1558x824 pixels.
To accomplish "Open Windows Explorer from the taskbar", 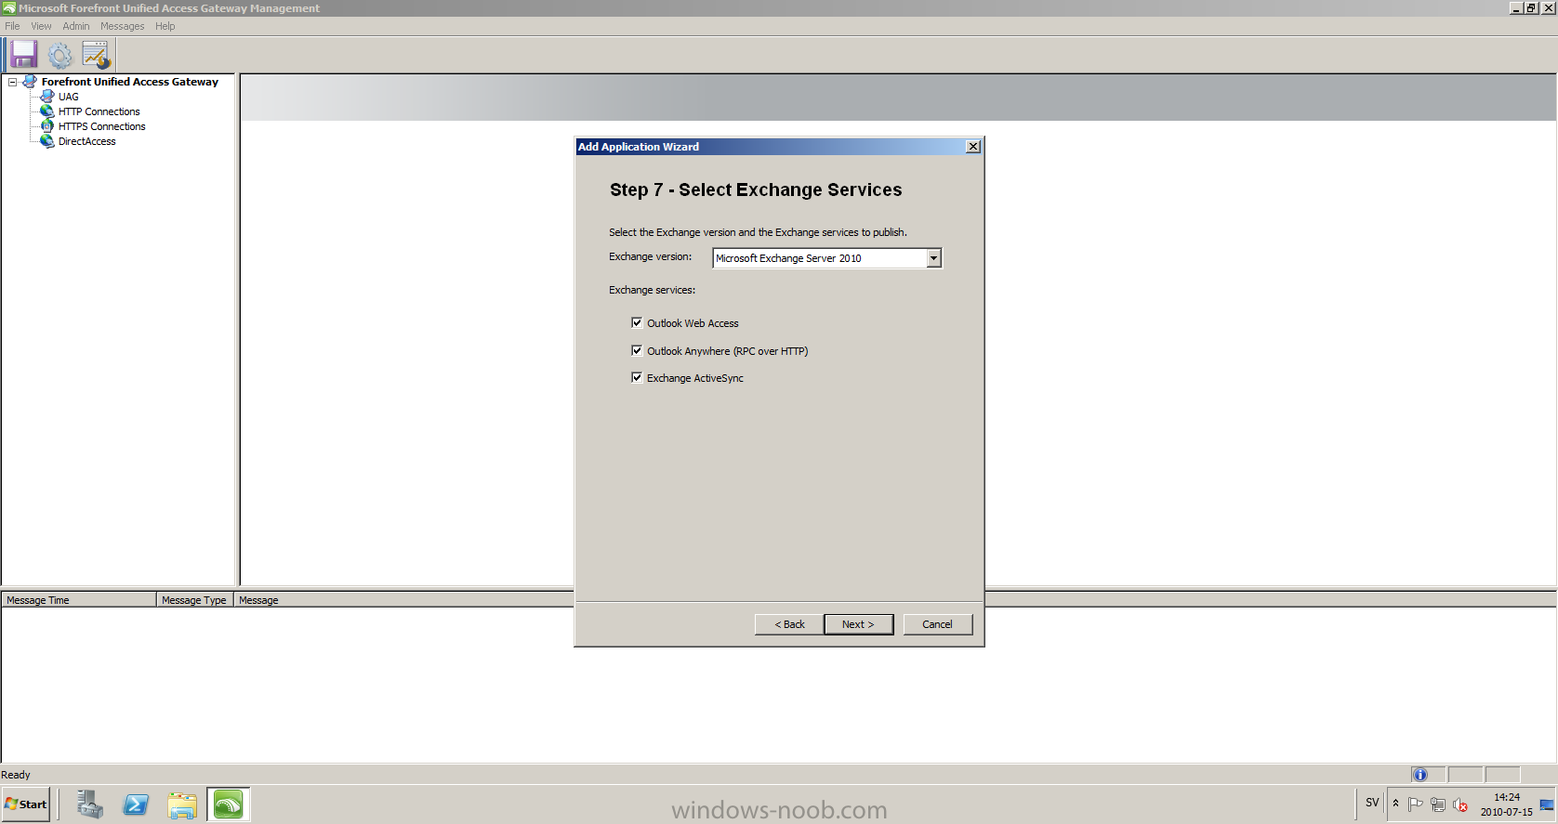I will pyautogui.click(x=182, y=804).
